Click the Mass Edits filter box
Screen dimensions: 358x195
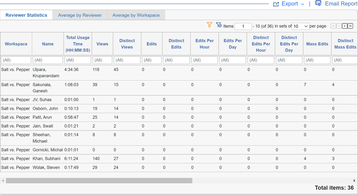pos(317,60)
